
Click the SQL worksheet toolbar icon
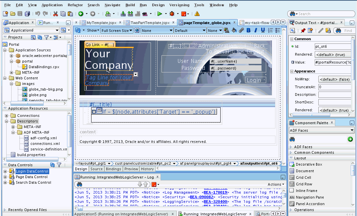point(108,14)
